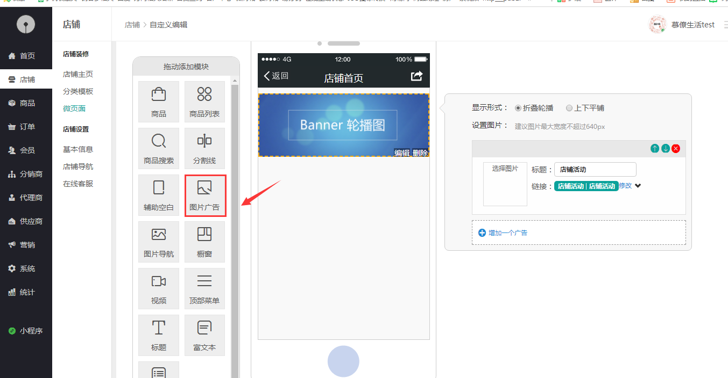
Task: Click 编辑 on the banner
Action: [x=402, y=153]
